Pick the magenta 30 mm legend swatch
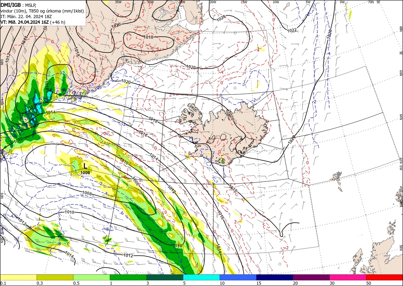 (x=348, y=277)
